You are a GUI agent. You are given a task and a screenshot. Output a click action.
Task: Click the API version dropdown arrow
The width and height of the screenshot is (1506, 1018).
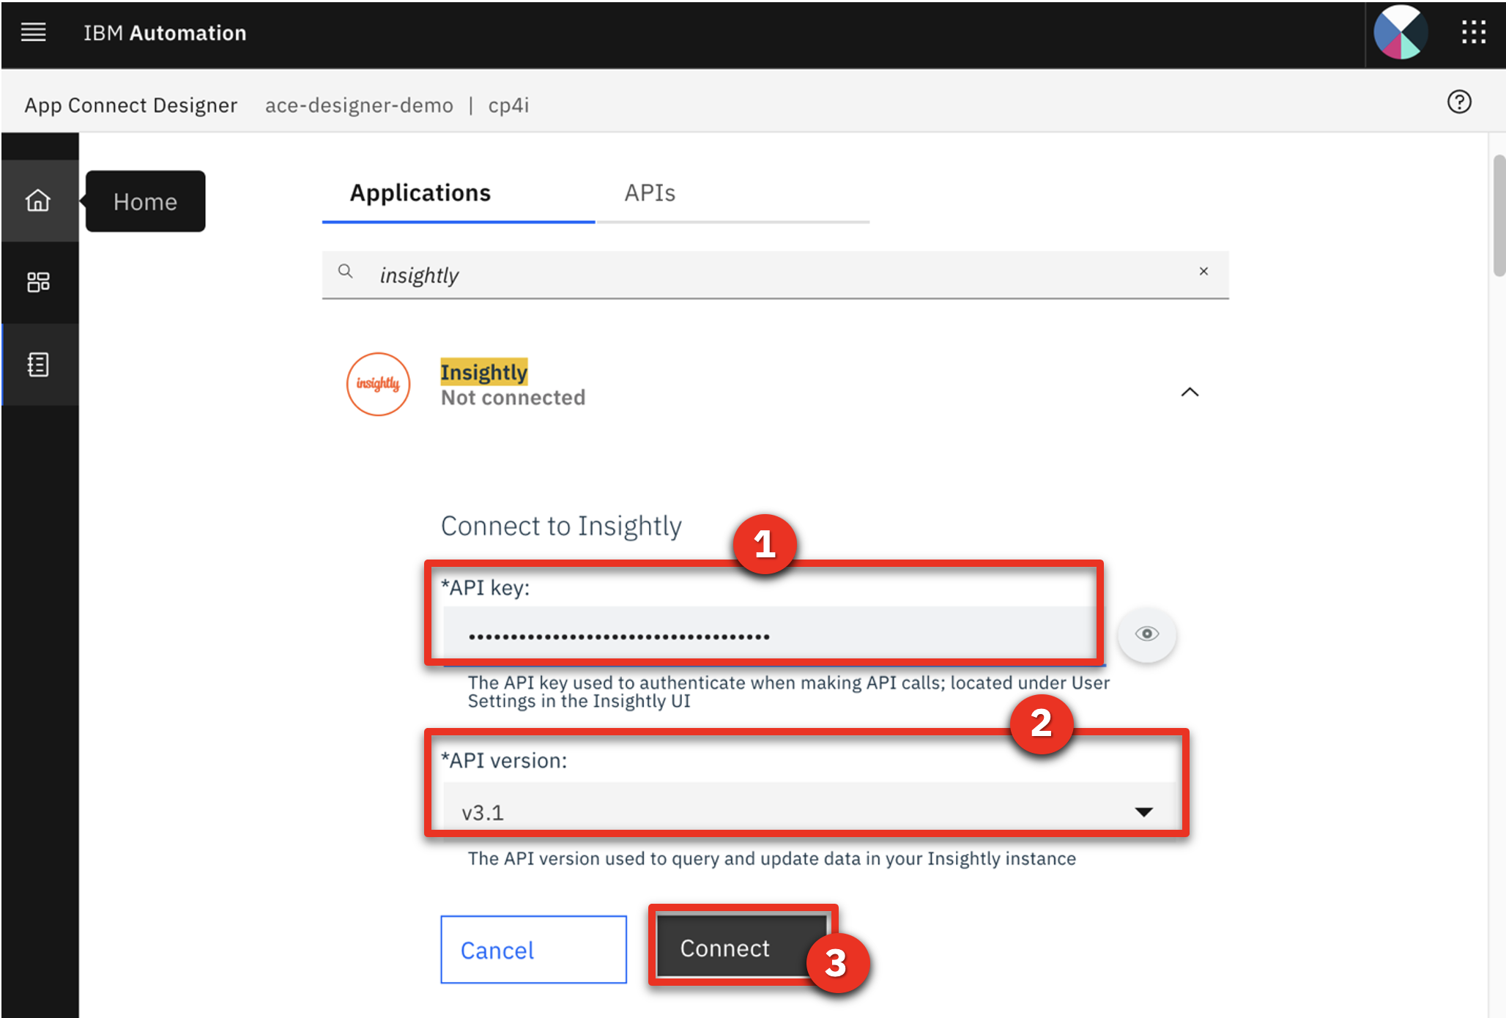pos(1143,811)
